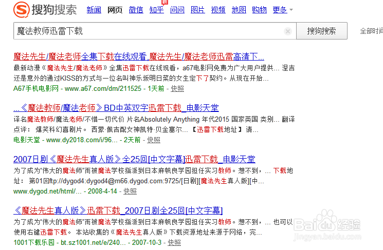Viewport: 383px width, 250px height.
Task: Open 快照 for the 1001下载乐园 result
Action: (x=174, y=243)
